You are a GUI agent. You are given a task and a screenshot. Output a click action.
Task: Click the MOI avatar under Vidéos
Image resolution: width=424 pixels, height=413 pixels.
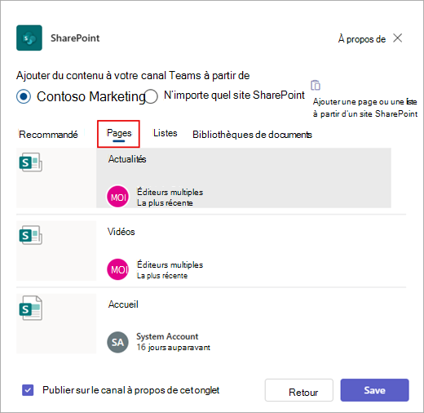point(117,269)
